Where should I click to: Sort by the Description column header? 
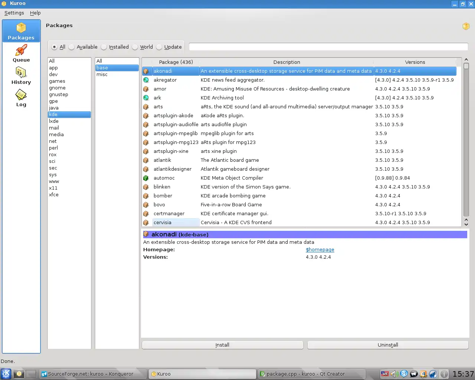click(286, 62)
